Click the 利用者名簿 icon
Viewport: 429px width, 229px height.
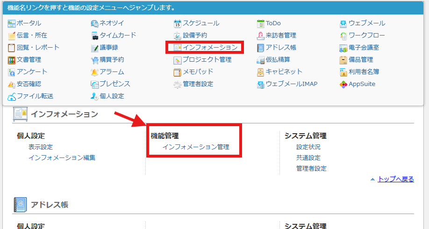(343, 72)
